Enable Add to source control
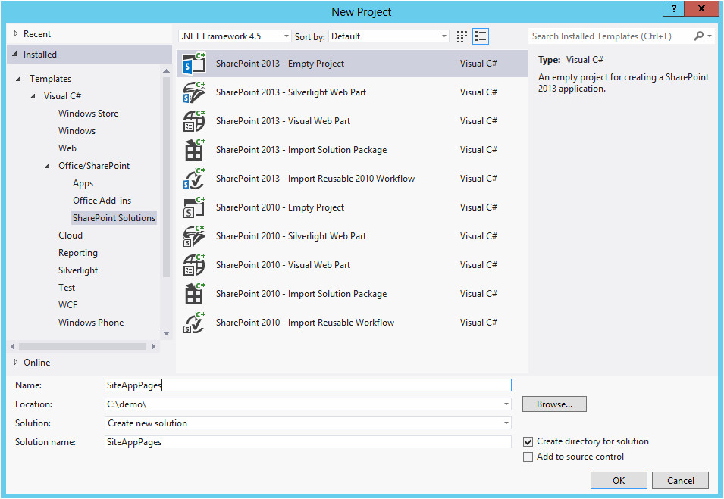The height and width of the screenshot is (499, 724). (x=528, y=457)
